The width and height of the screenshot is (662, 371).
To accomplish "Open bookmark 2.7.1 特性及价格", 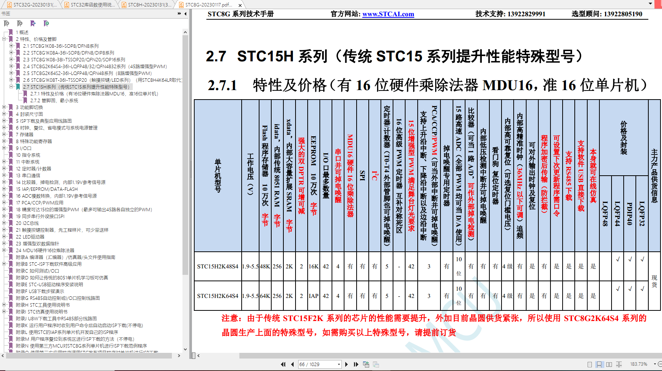I will pyautogui.click(x=94, y=94).
